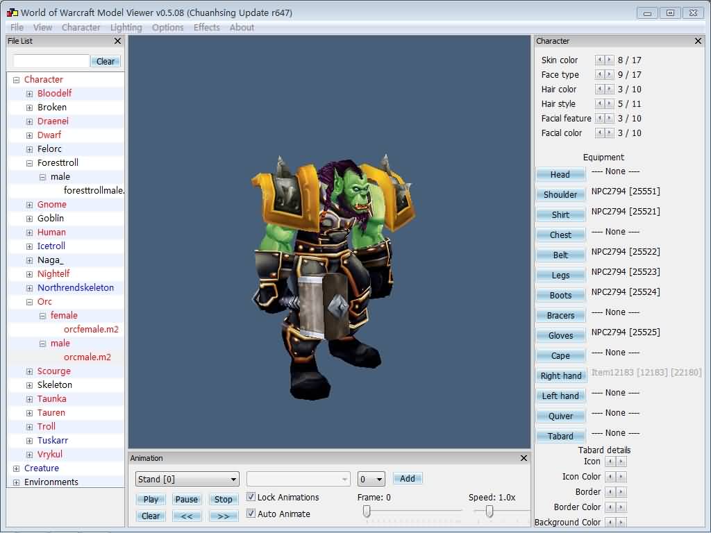Screen dimensions: 711x533
Task: Select the orcmale.m2 model file
Action: (87, 357)
